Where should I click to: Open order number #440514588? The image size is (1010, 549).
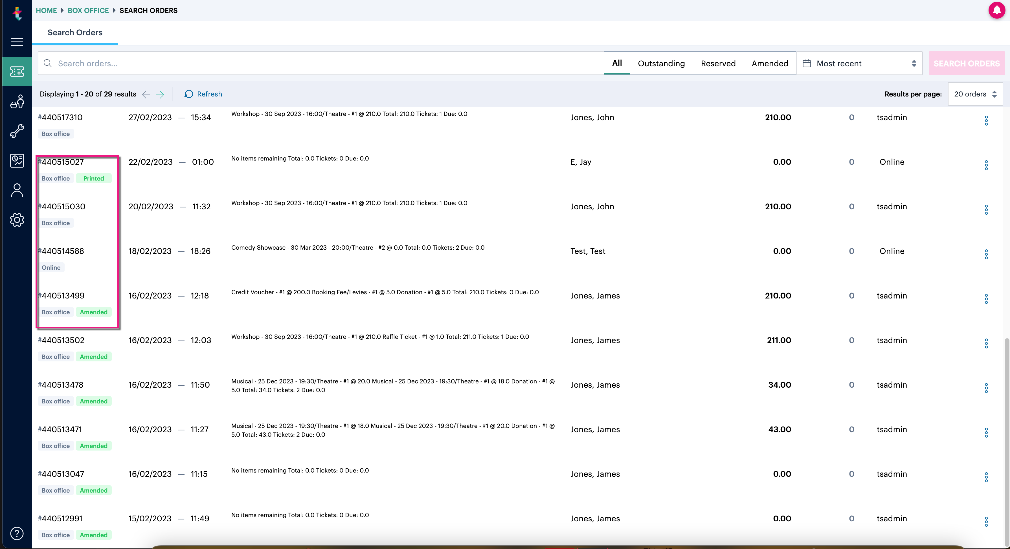click(x=61, y=251)
